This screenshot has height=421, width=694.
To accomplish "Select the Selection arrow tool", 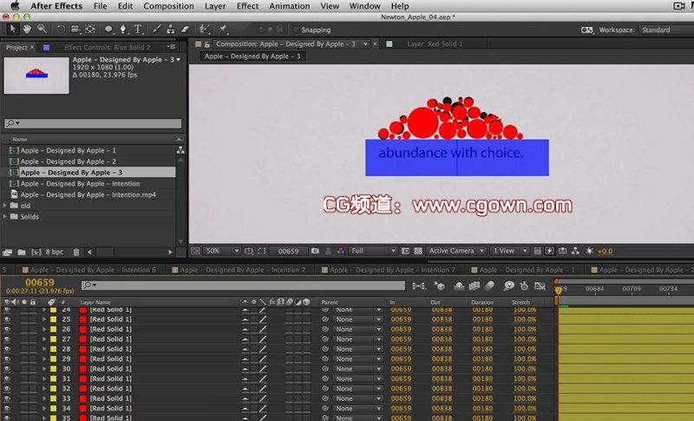I will 12,30.
